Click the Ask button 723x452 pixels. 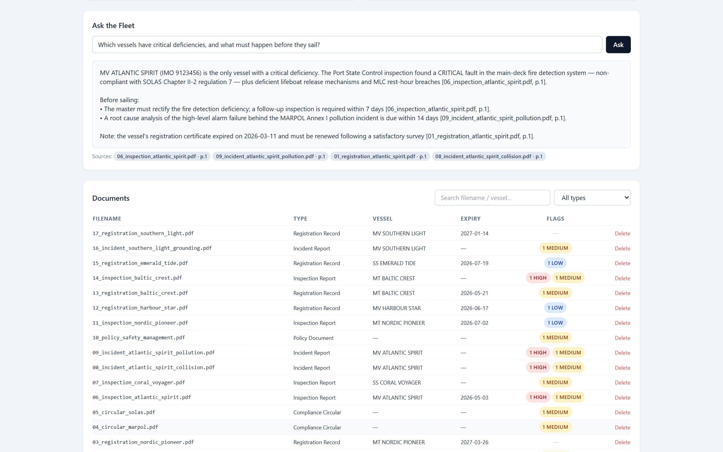tap(618, 45)
